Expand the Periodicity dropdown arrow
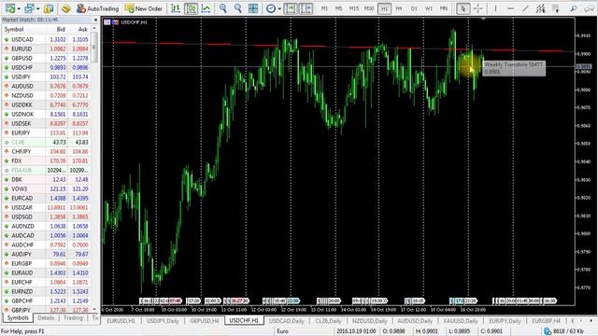 click(279, 8)
